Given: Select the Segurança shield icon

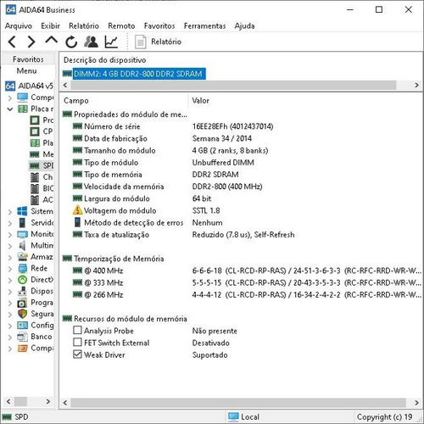Looking at the screenshot, I should 22,314.
